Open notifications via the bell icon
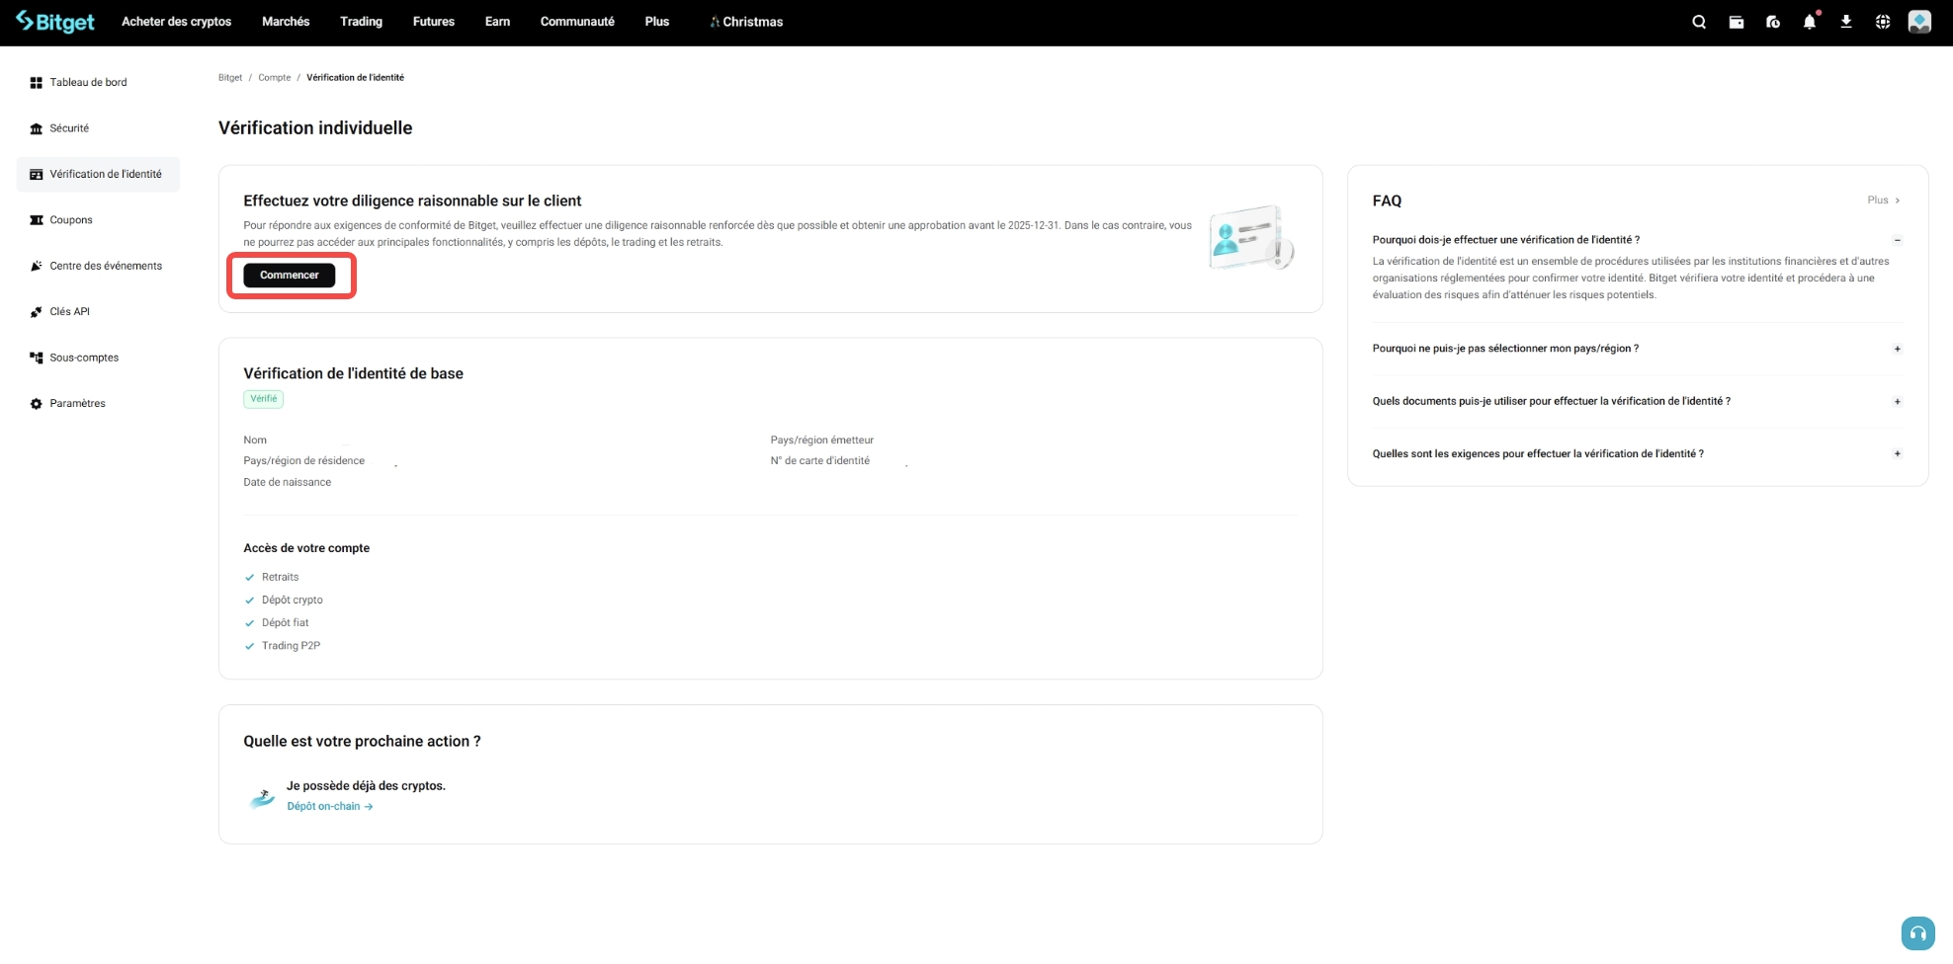This screenshot has height=964, width=1953. point(1809,21)
